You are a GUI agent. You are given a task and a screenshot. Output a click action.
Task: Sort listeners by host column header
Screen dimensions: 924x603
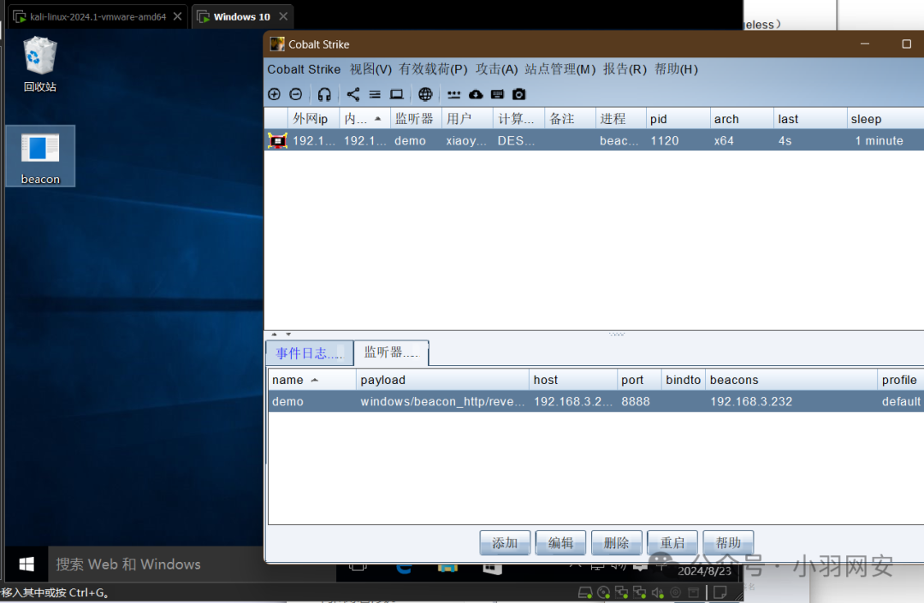572,380
